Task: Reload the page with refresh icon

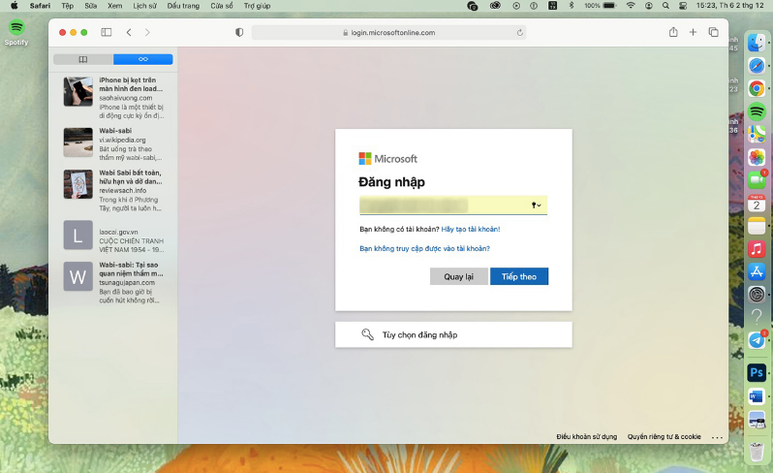Action: tap(520, 33)
